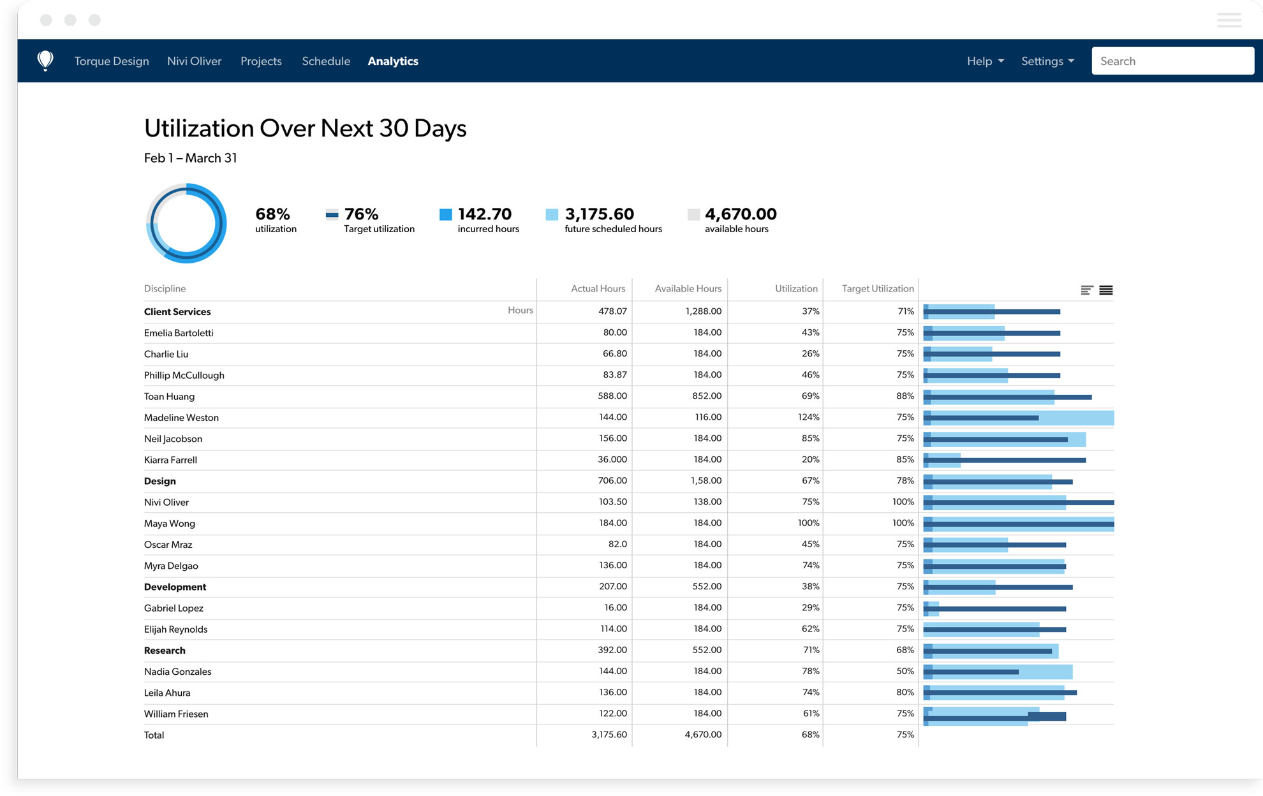
Task: Open the Hours unit selector in Client Services row
Action: pyautogui.click(x=520, y=310)
